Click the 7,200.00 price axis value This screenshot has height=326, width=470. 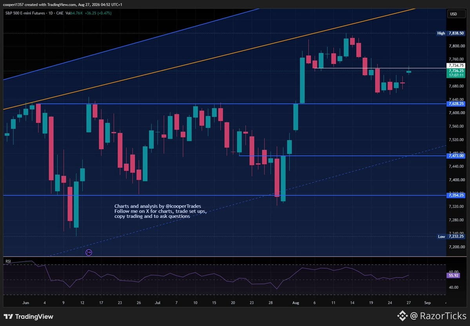(457, 247)
